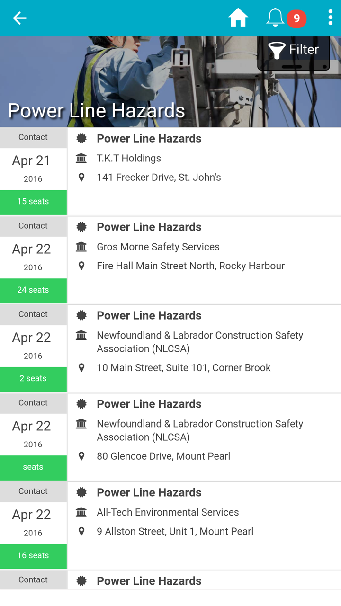The image size is (341, 606).
Task: Open the three-dot overflow menu
Action: [330, 18]
